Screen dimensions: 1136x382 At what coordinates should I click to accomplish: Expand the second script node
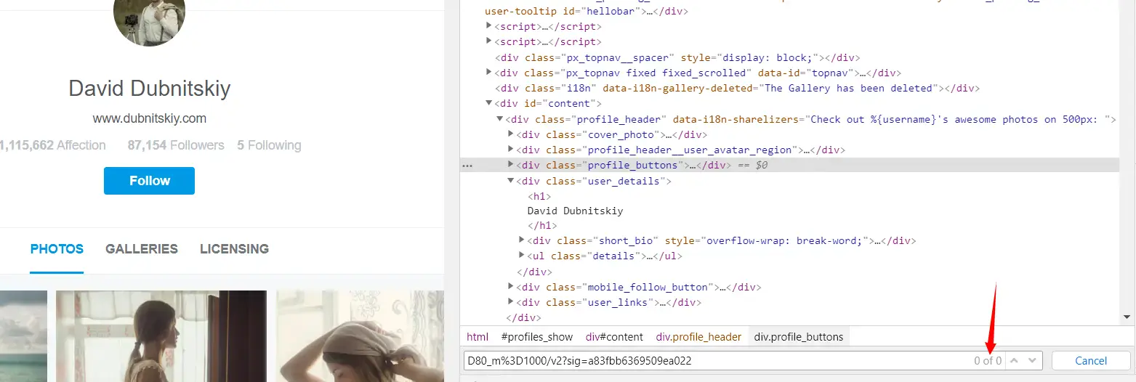489,42
